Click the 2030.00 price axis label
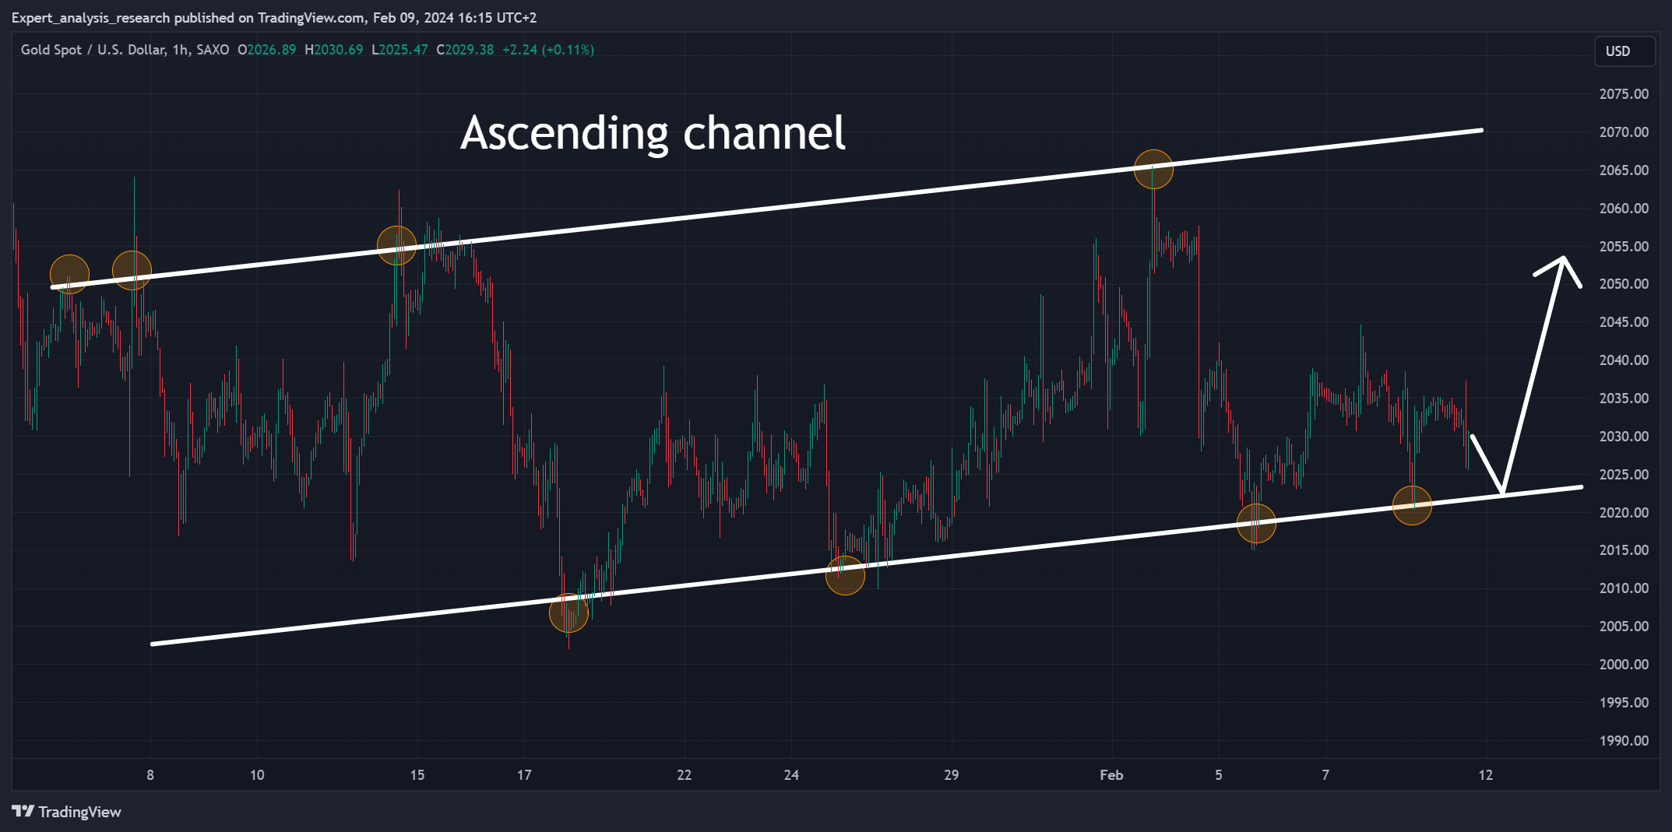This screenshot has height=832, width=1672. point(1624,437)
